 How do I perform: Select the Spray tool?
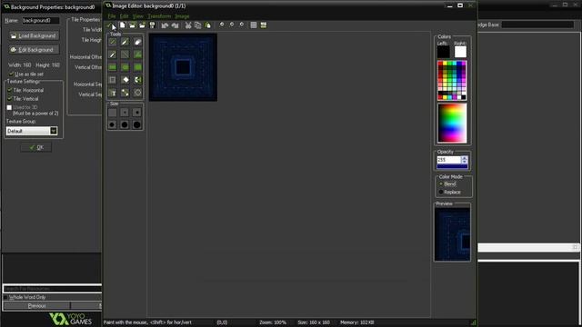click(125, 43)
